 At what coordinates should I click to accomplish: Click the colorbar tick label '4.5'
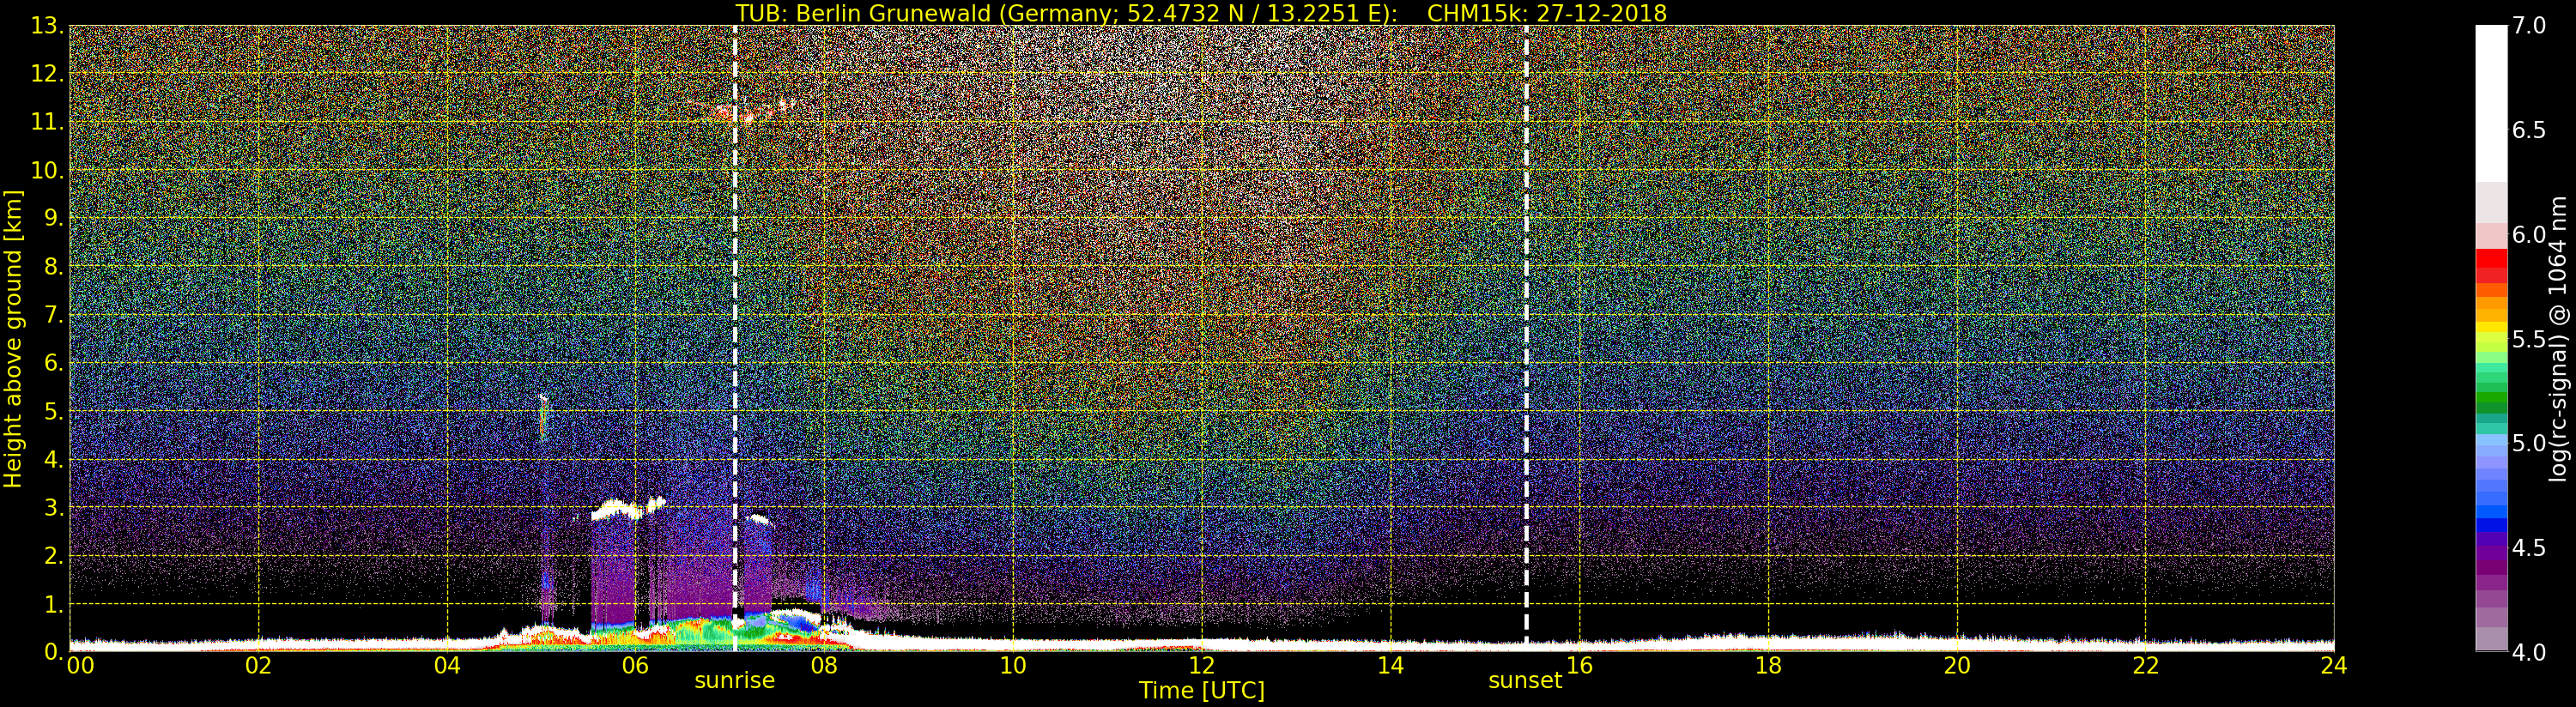(x=2530, y=548)
